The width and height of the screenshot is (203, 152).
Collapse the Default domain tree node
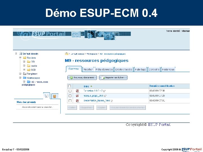click(16, 53)
